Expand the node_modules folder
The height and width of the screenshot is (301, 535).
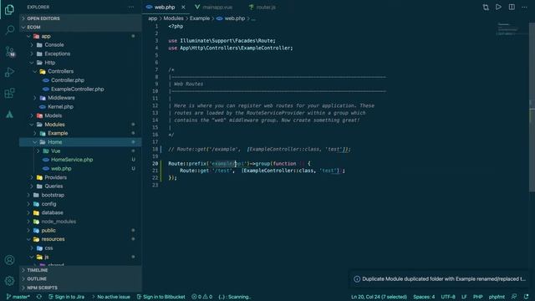(80, 222)
